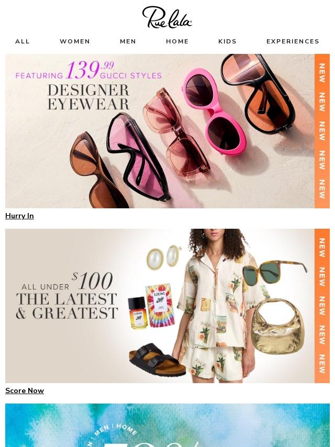Viewport: 335px width, 447px height.
Task: Click the orange NEW strip on eyewear banner
Action: point(322,131)
